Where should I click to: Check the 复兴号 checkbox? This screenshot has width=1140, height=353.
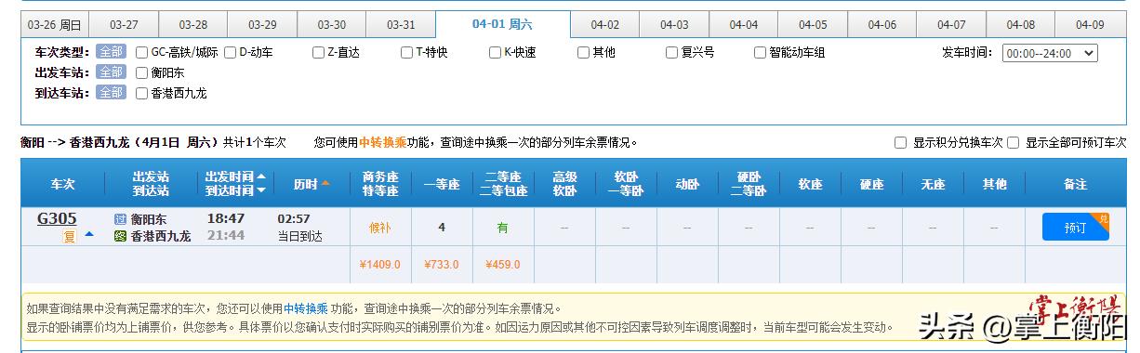click(x=672, y=53)
